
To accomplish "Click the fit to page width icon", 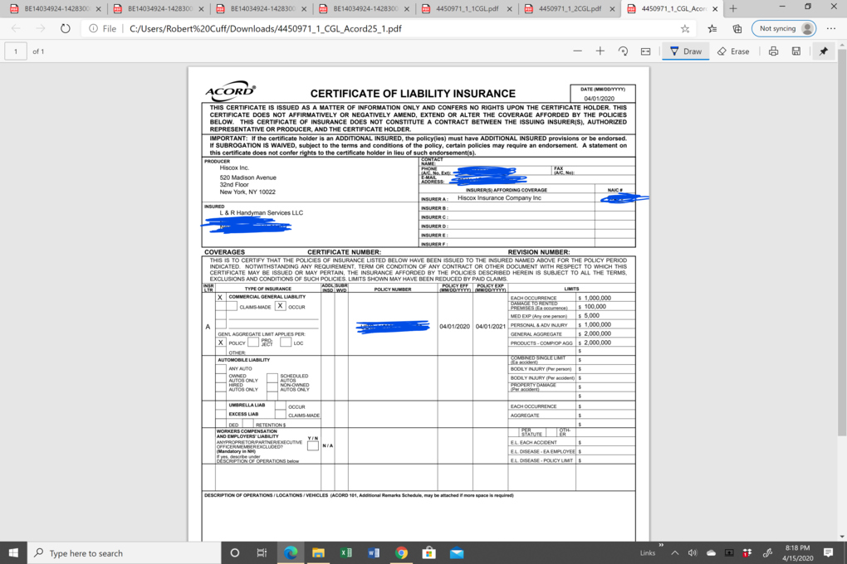I will click(645, 51).
